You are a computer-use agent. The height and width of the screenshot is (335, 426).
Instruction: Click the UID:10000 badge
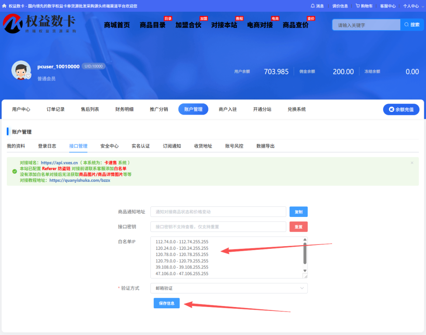point(94,66)
